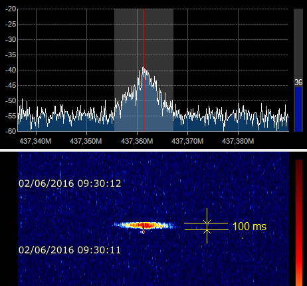The width and height of the screenshot is (307, 286).
Task: Click the red waterfall contrast gradient bar
Action: (299, 223)
